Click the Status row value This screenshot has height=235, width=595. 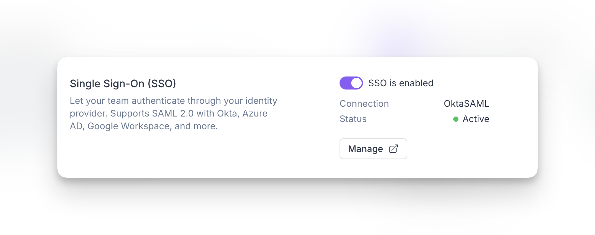472,119
